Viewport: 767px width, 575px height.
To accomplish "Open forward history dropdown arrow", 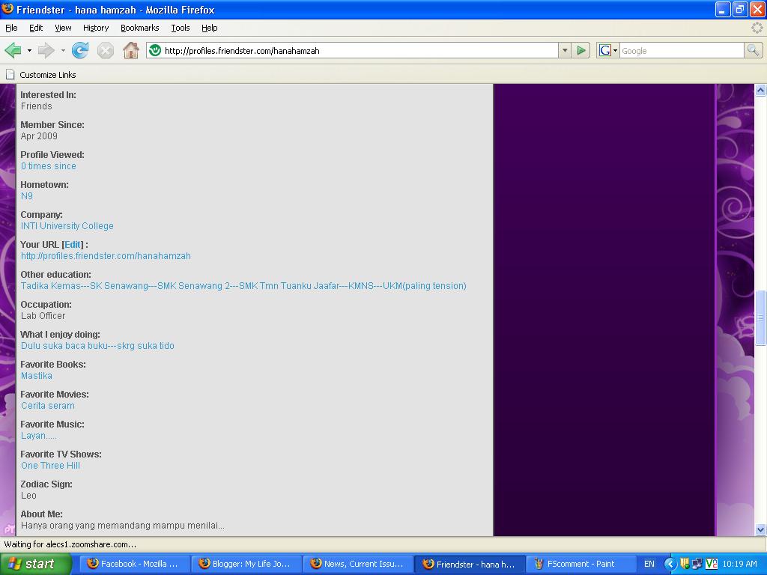I will click(x=63, y=50).
